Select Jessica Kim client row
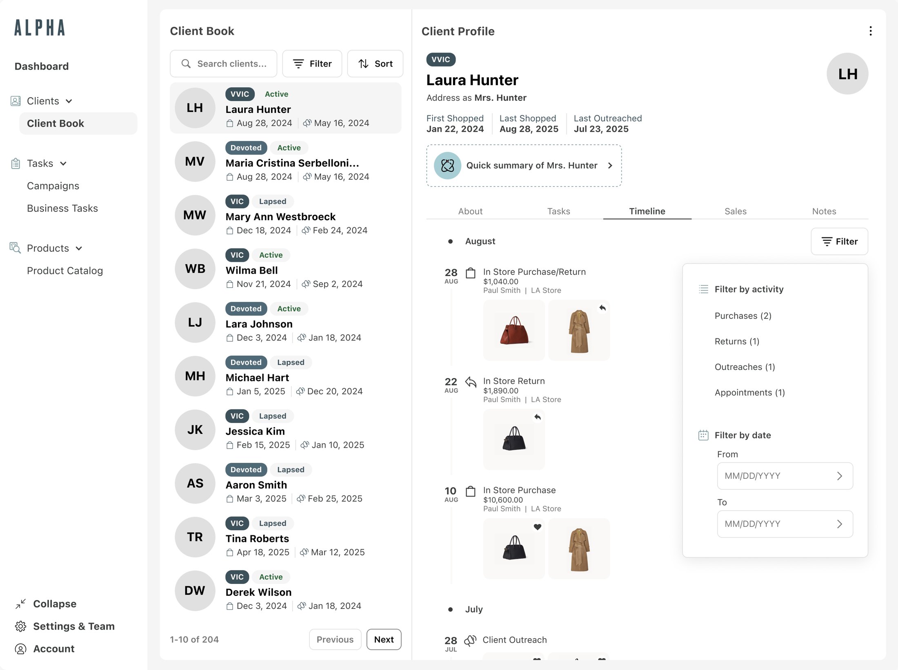 286,430
